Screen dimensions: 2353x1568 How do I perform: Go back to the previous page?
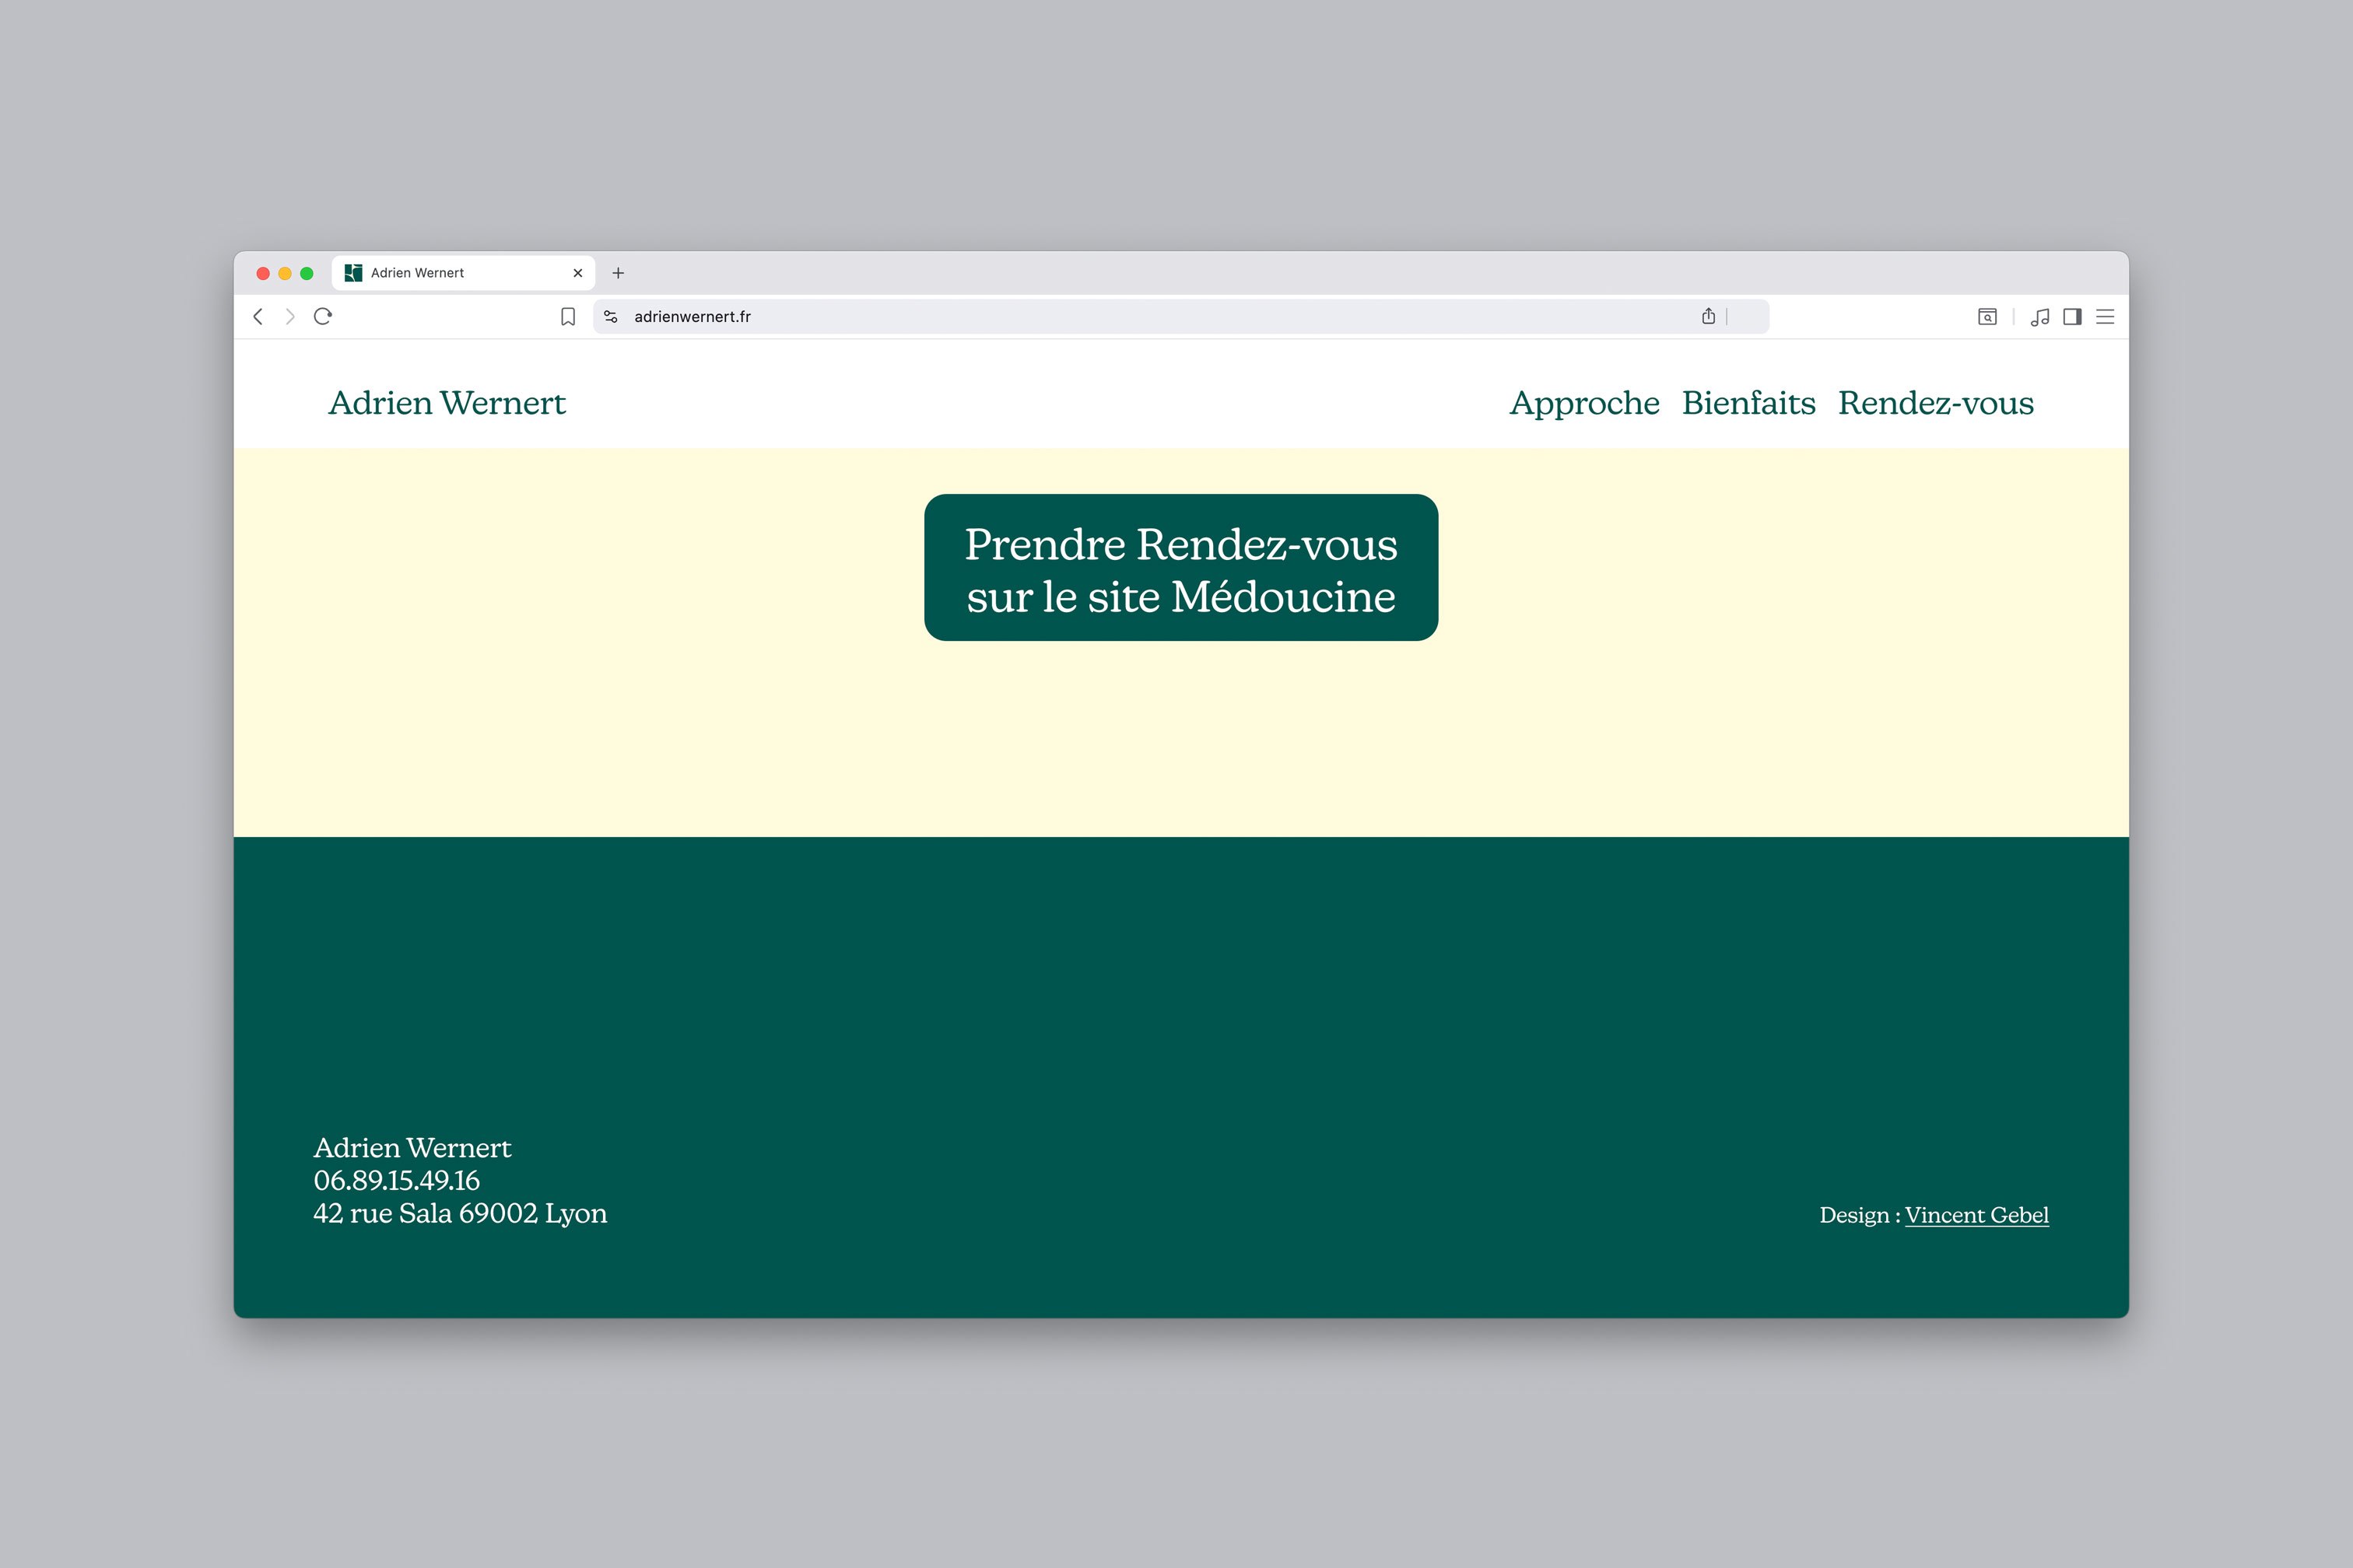258,317
